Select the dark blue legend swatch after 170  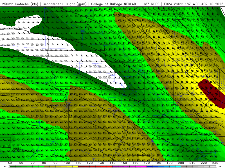(x=150, y=167)
